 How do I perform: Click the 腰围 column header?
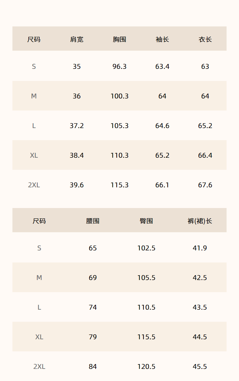pyautogui.click(x=93, y=221)
